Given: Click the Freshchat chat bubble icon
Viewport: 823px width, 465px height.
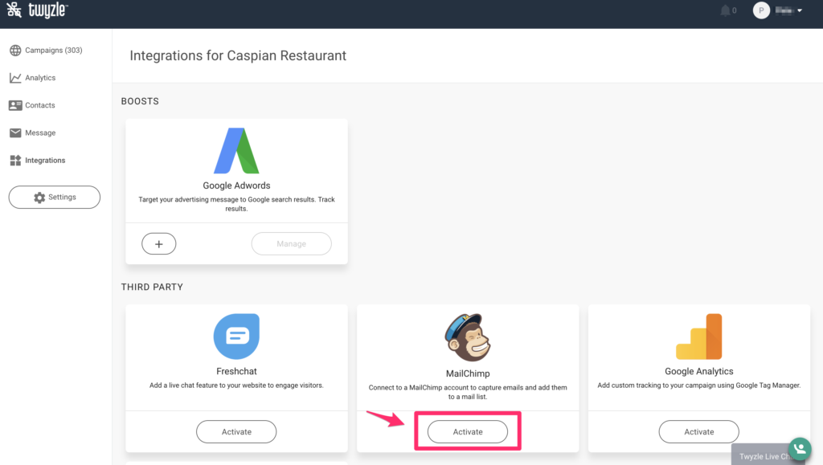Looking at the screenshot, I should pos(236,337).
